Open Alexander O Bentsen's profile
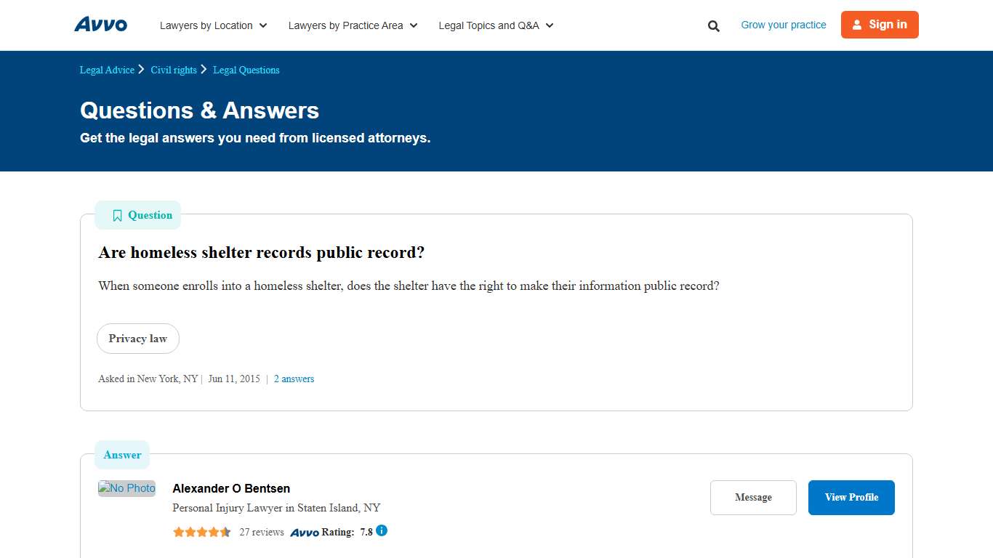The width and height of the screenshot is (993, 558). tap(230, 488)
